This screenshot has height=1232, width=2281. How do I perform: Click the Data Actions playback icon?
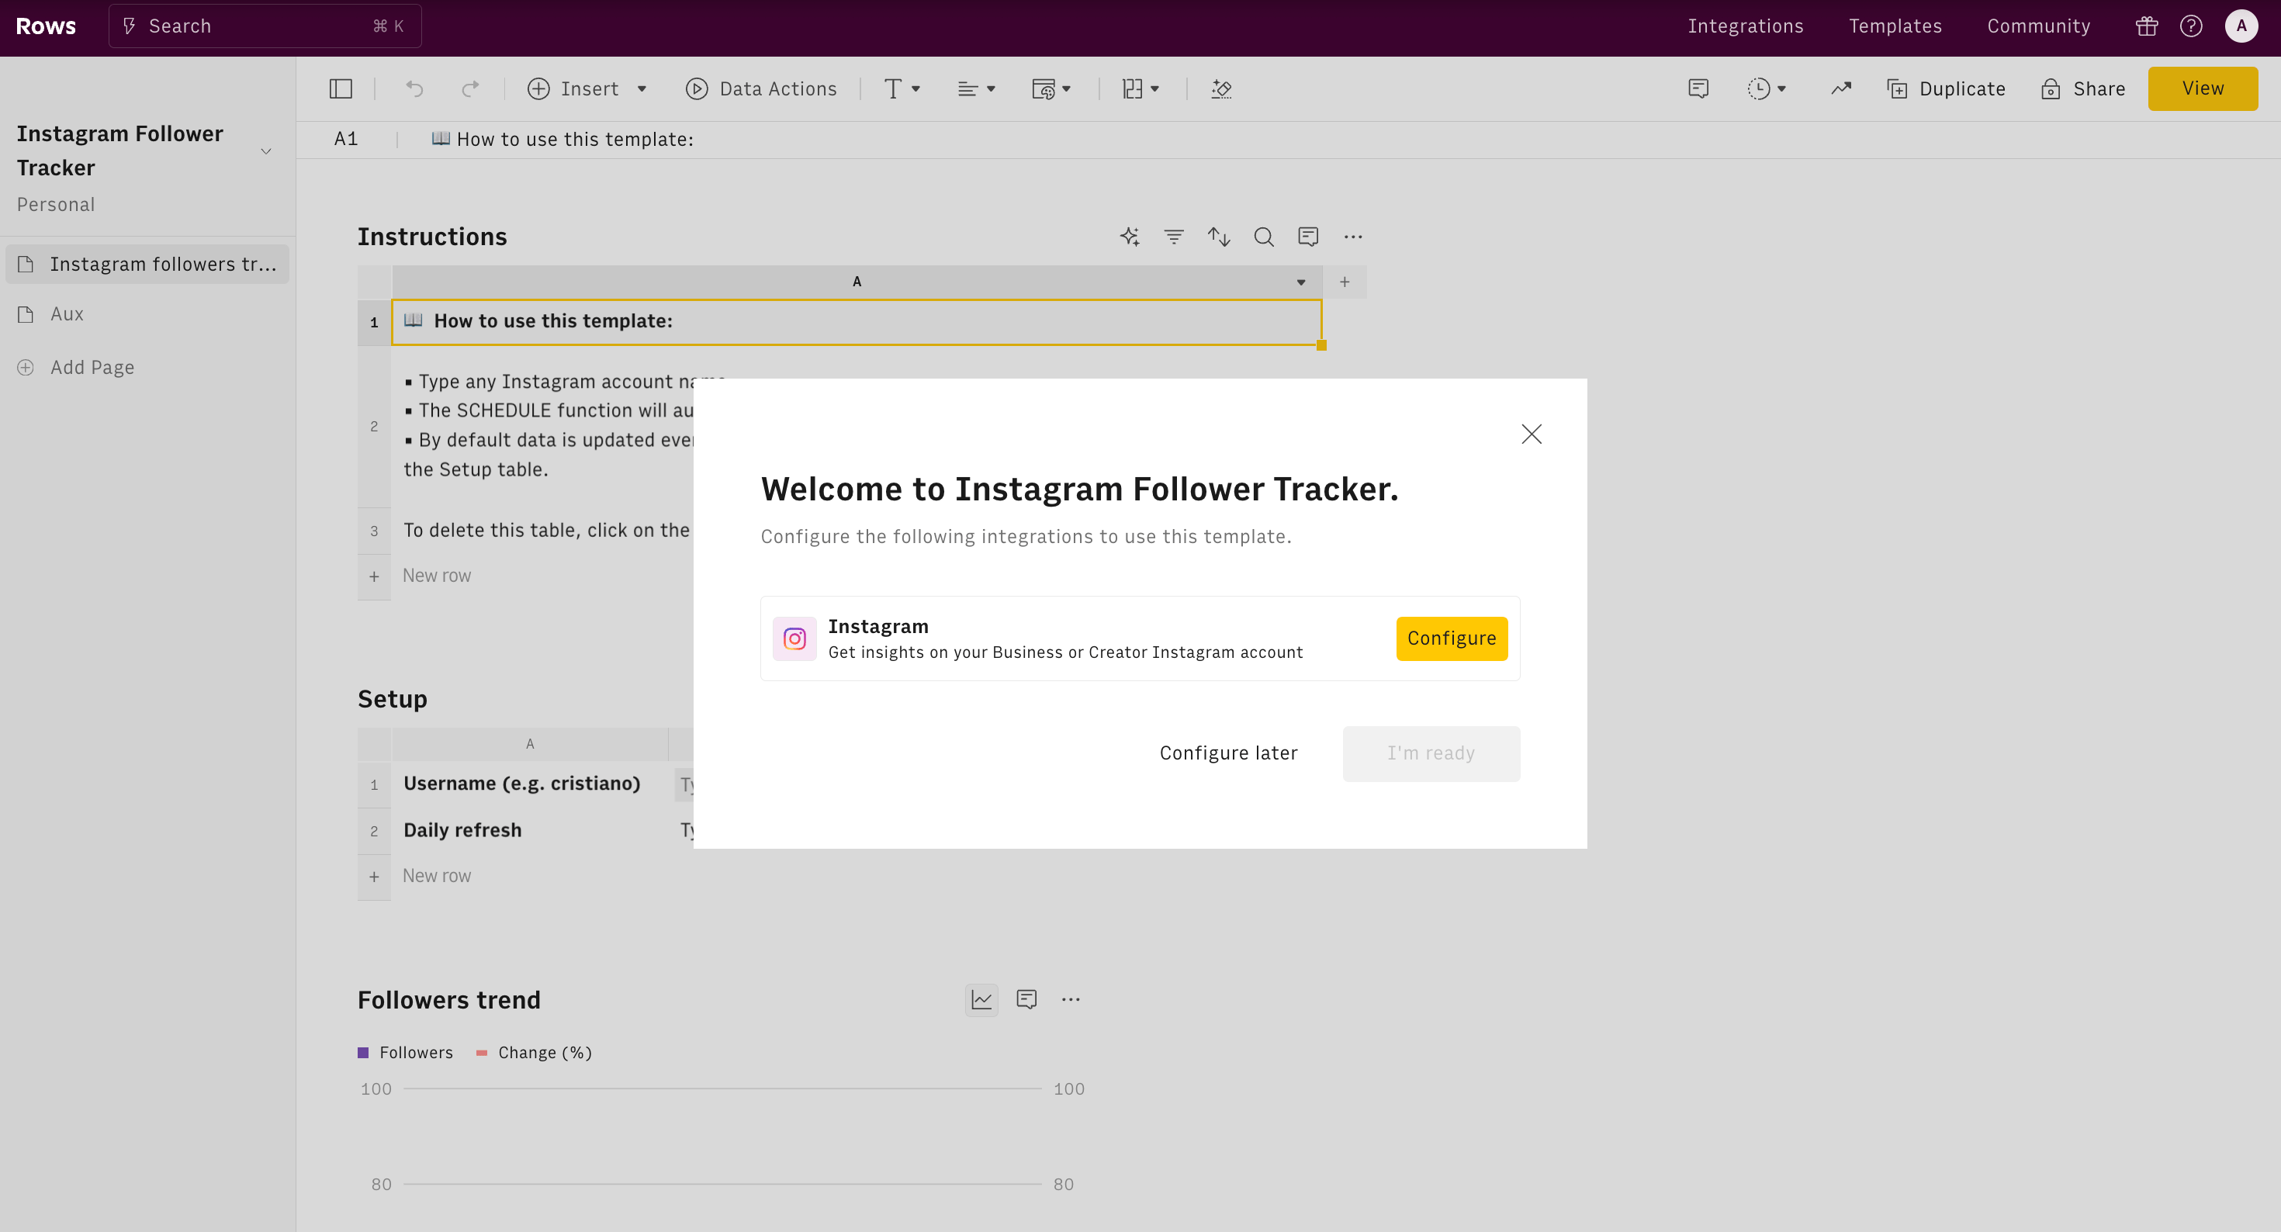(696, 88)
